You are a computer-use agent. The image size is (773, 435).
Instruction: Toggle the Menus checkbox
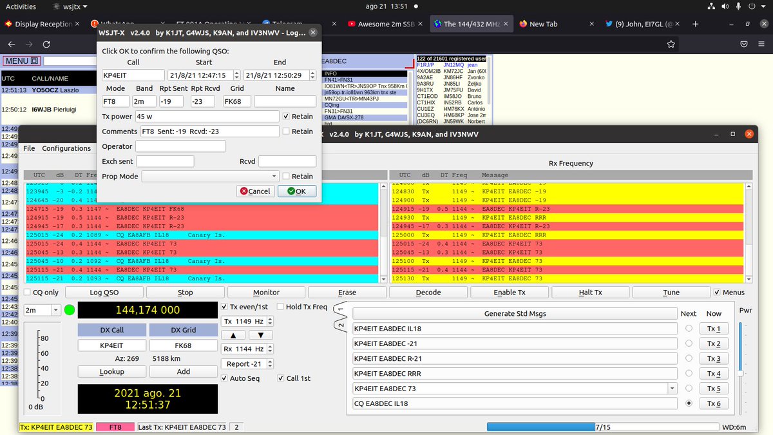point(718,292)
